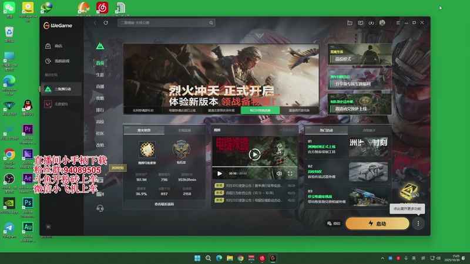Viewport: 470px width, 264px height.
Task: Click the video camera icon in game nav
Action: (100, 194)
